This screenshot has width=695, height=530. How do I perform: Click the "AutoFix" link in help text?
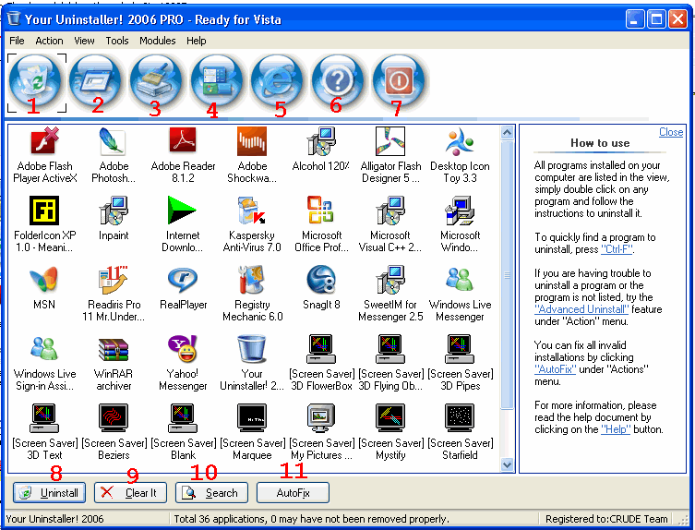(x=555, y=369)
